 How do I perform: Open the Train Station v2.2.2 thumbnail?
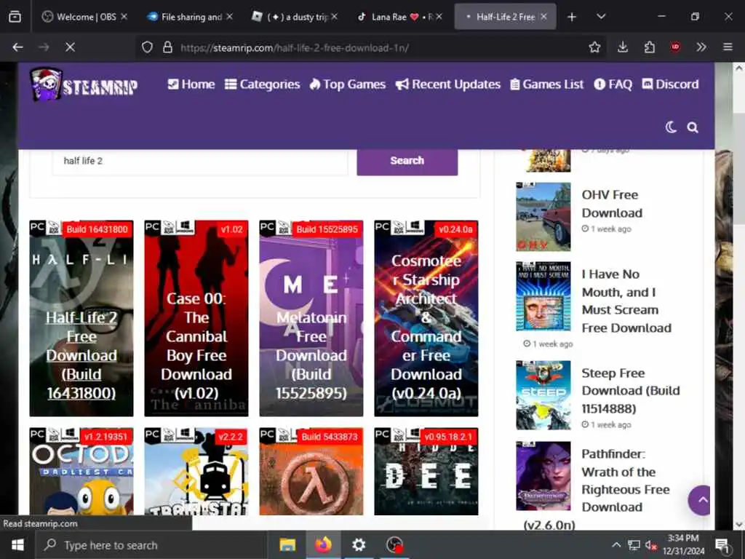(196, 472)
